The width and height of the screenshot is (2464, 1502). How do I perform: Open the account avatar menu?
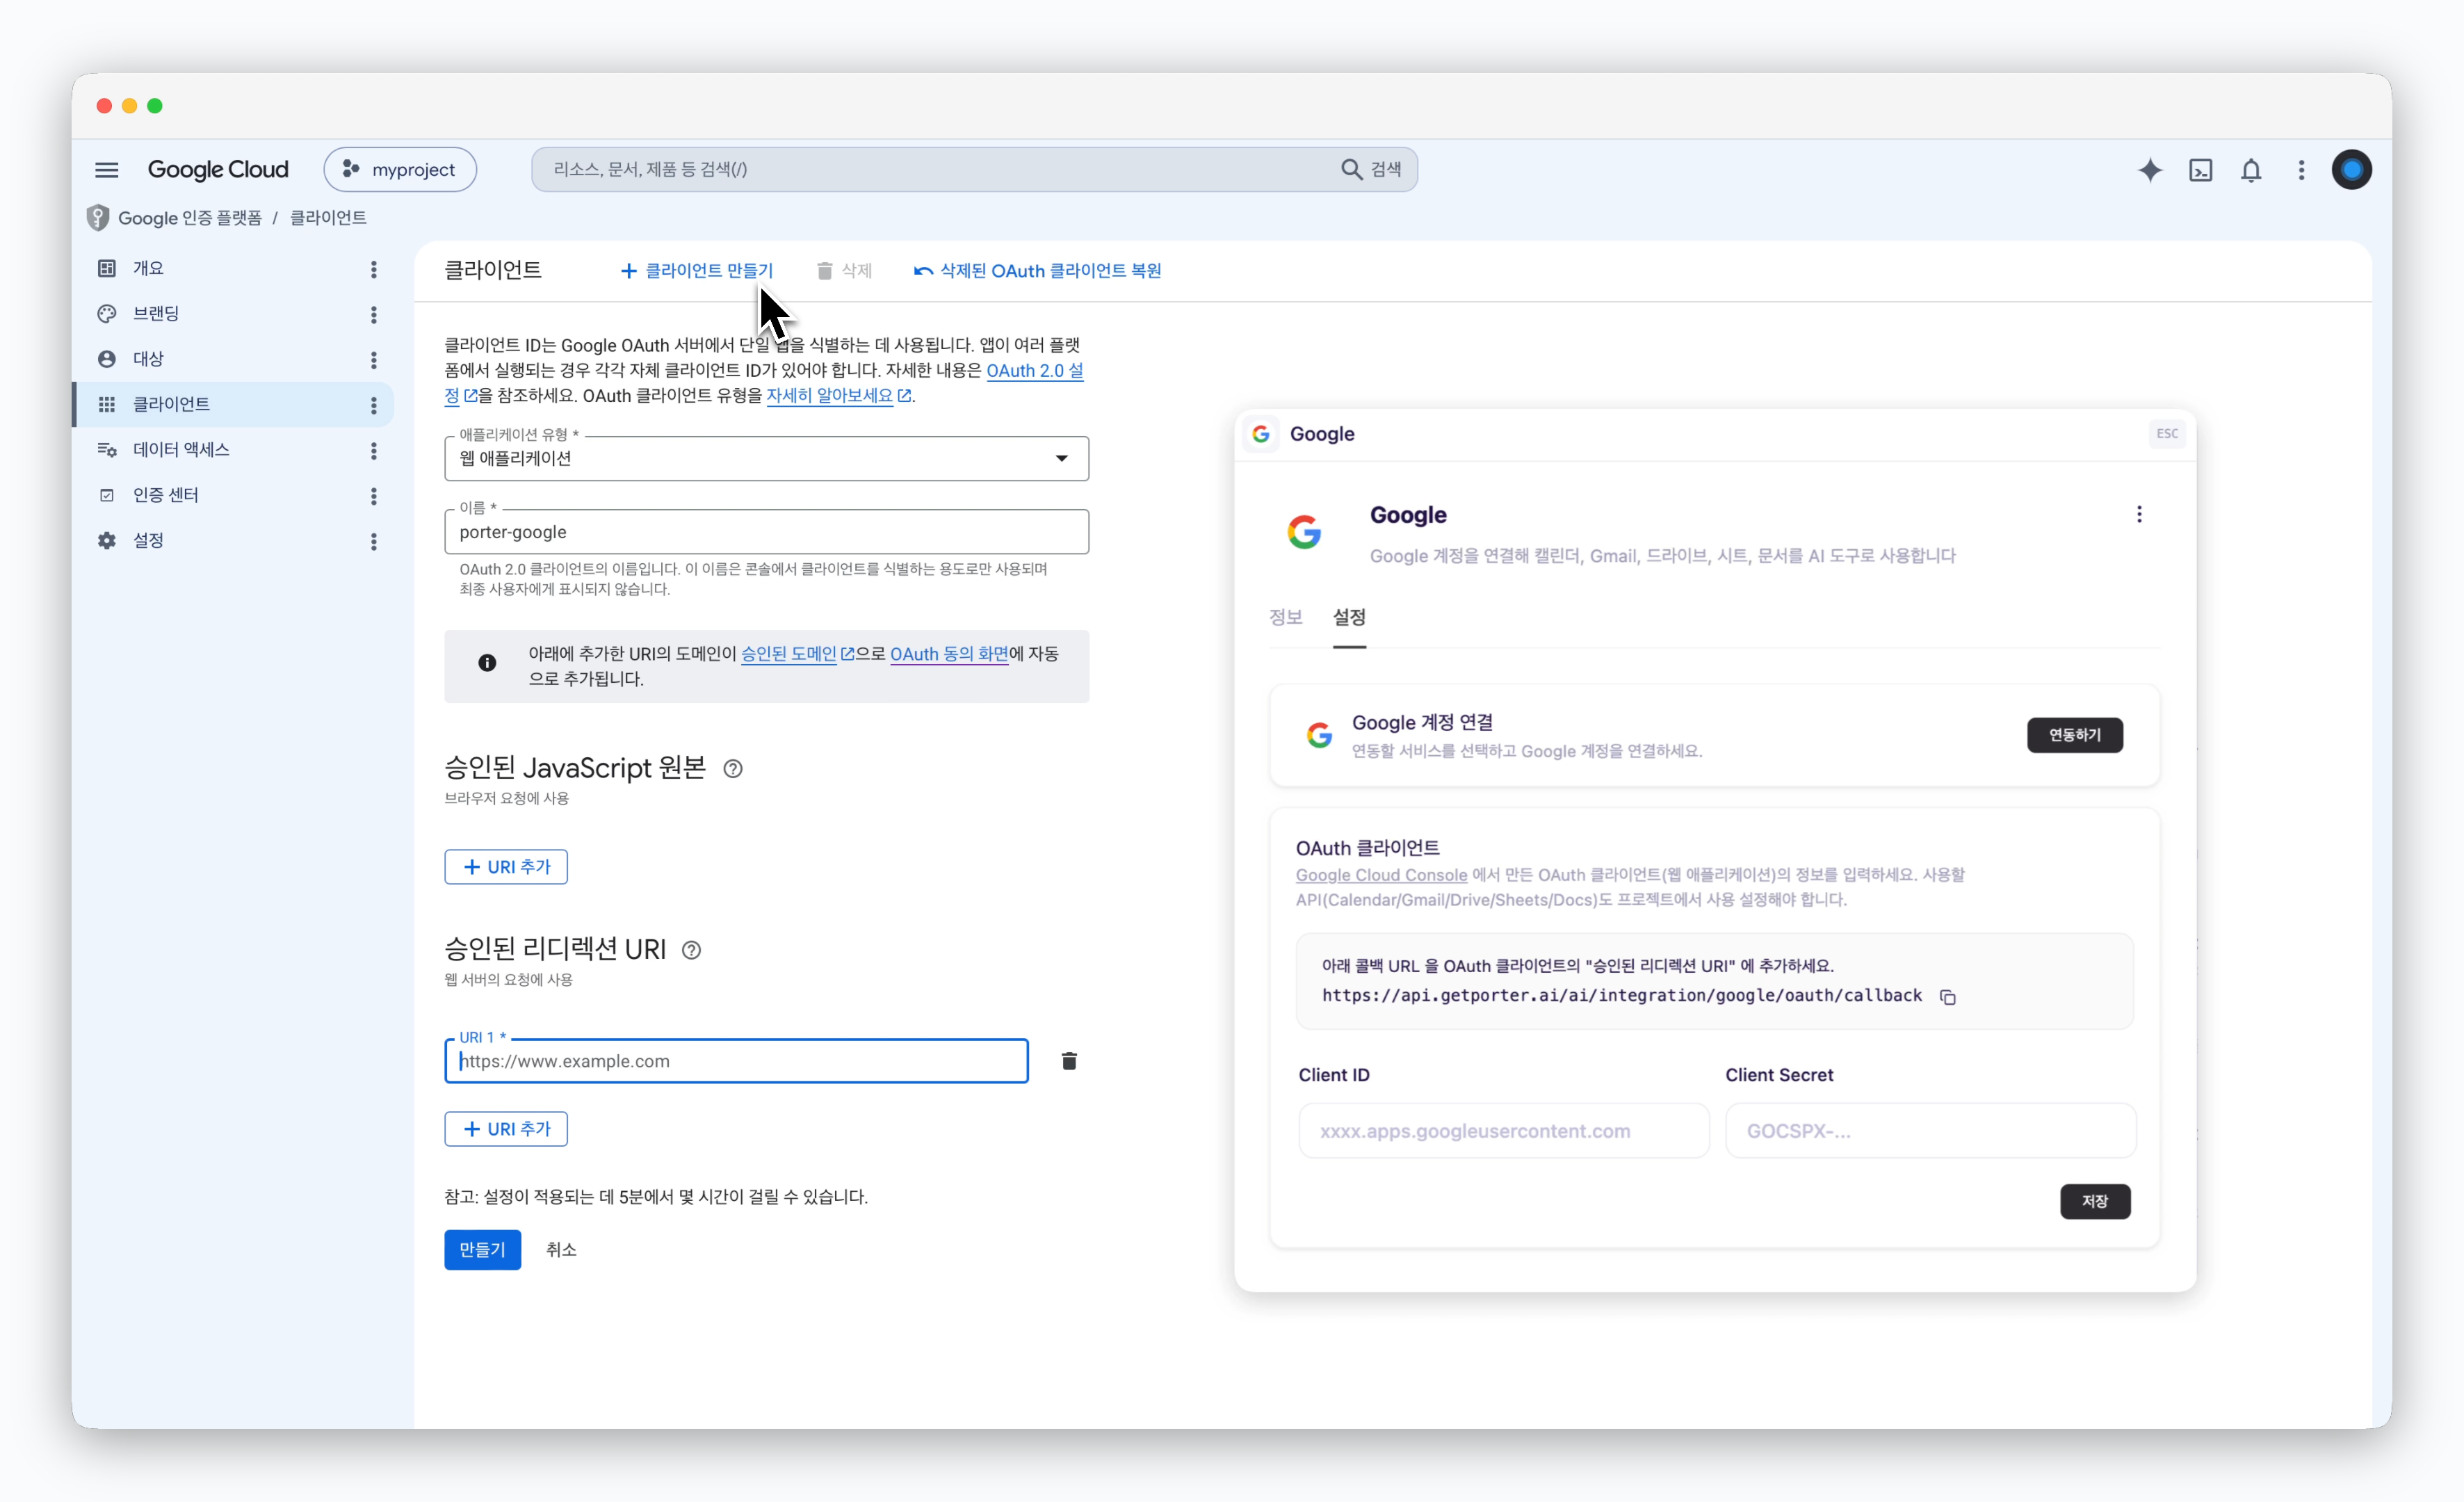pyautogui.click(x=2351, y=170)
